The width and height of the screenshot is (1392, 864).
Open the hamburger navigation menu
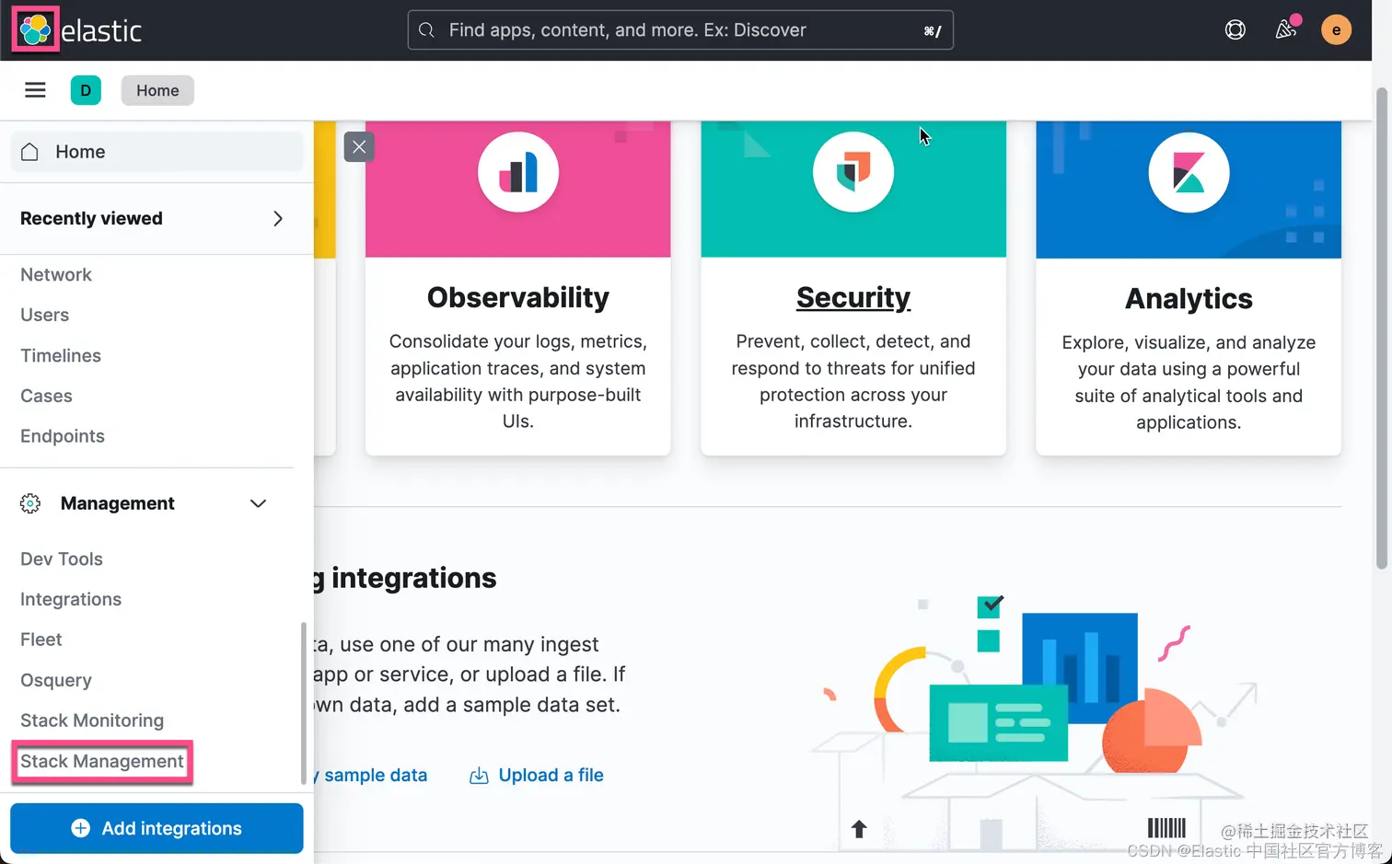tap(35, 90)
